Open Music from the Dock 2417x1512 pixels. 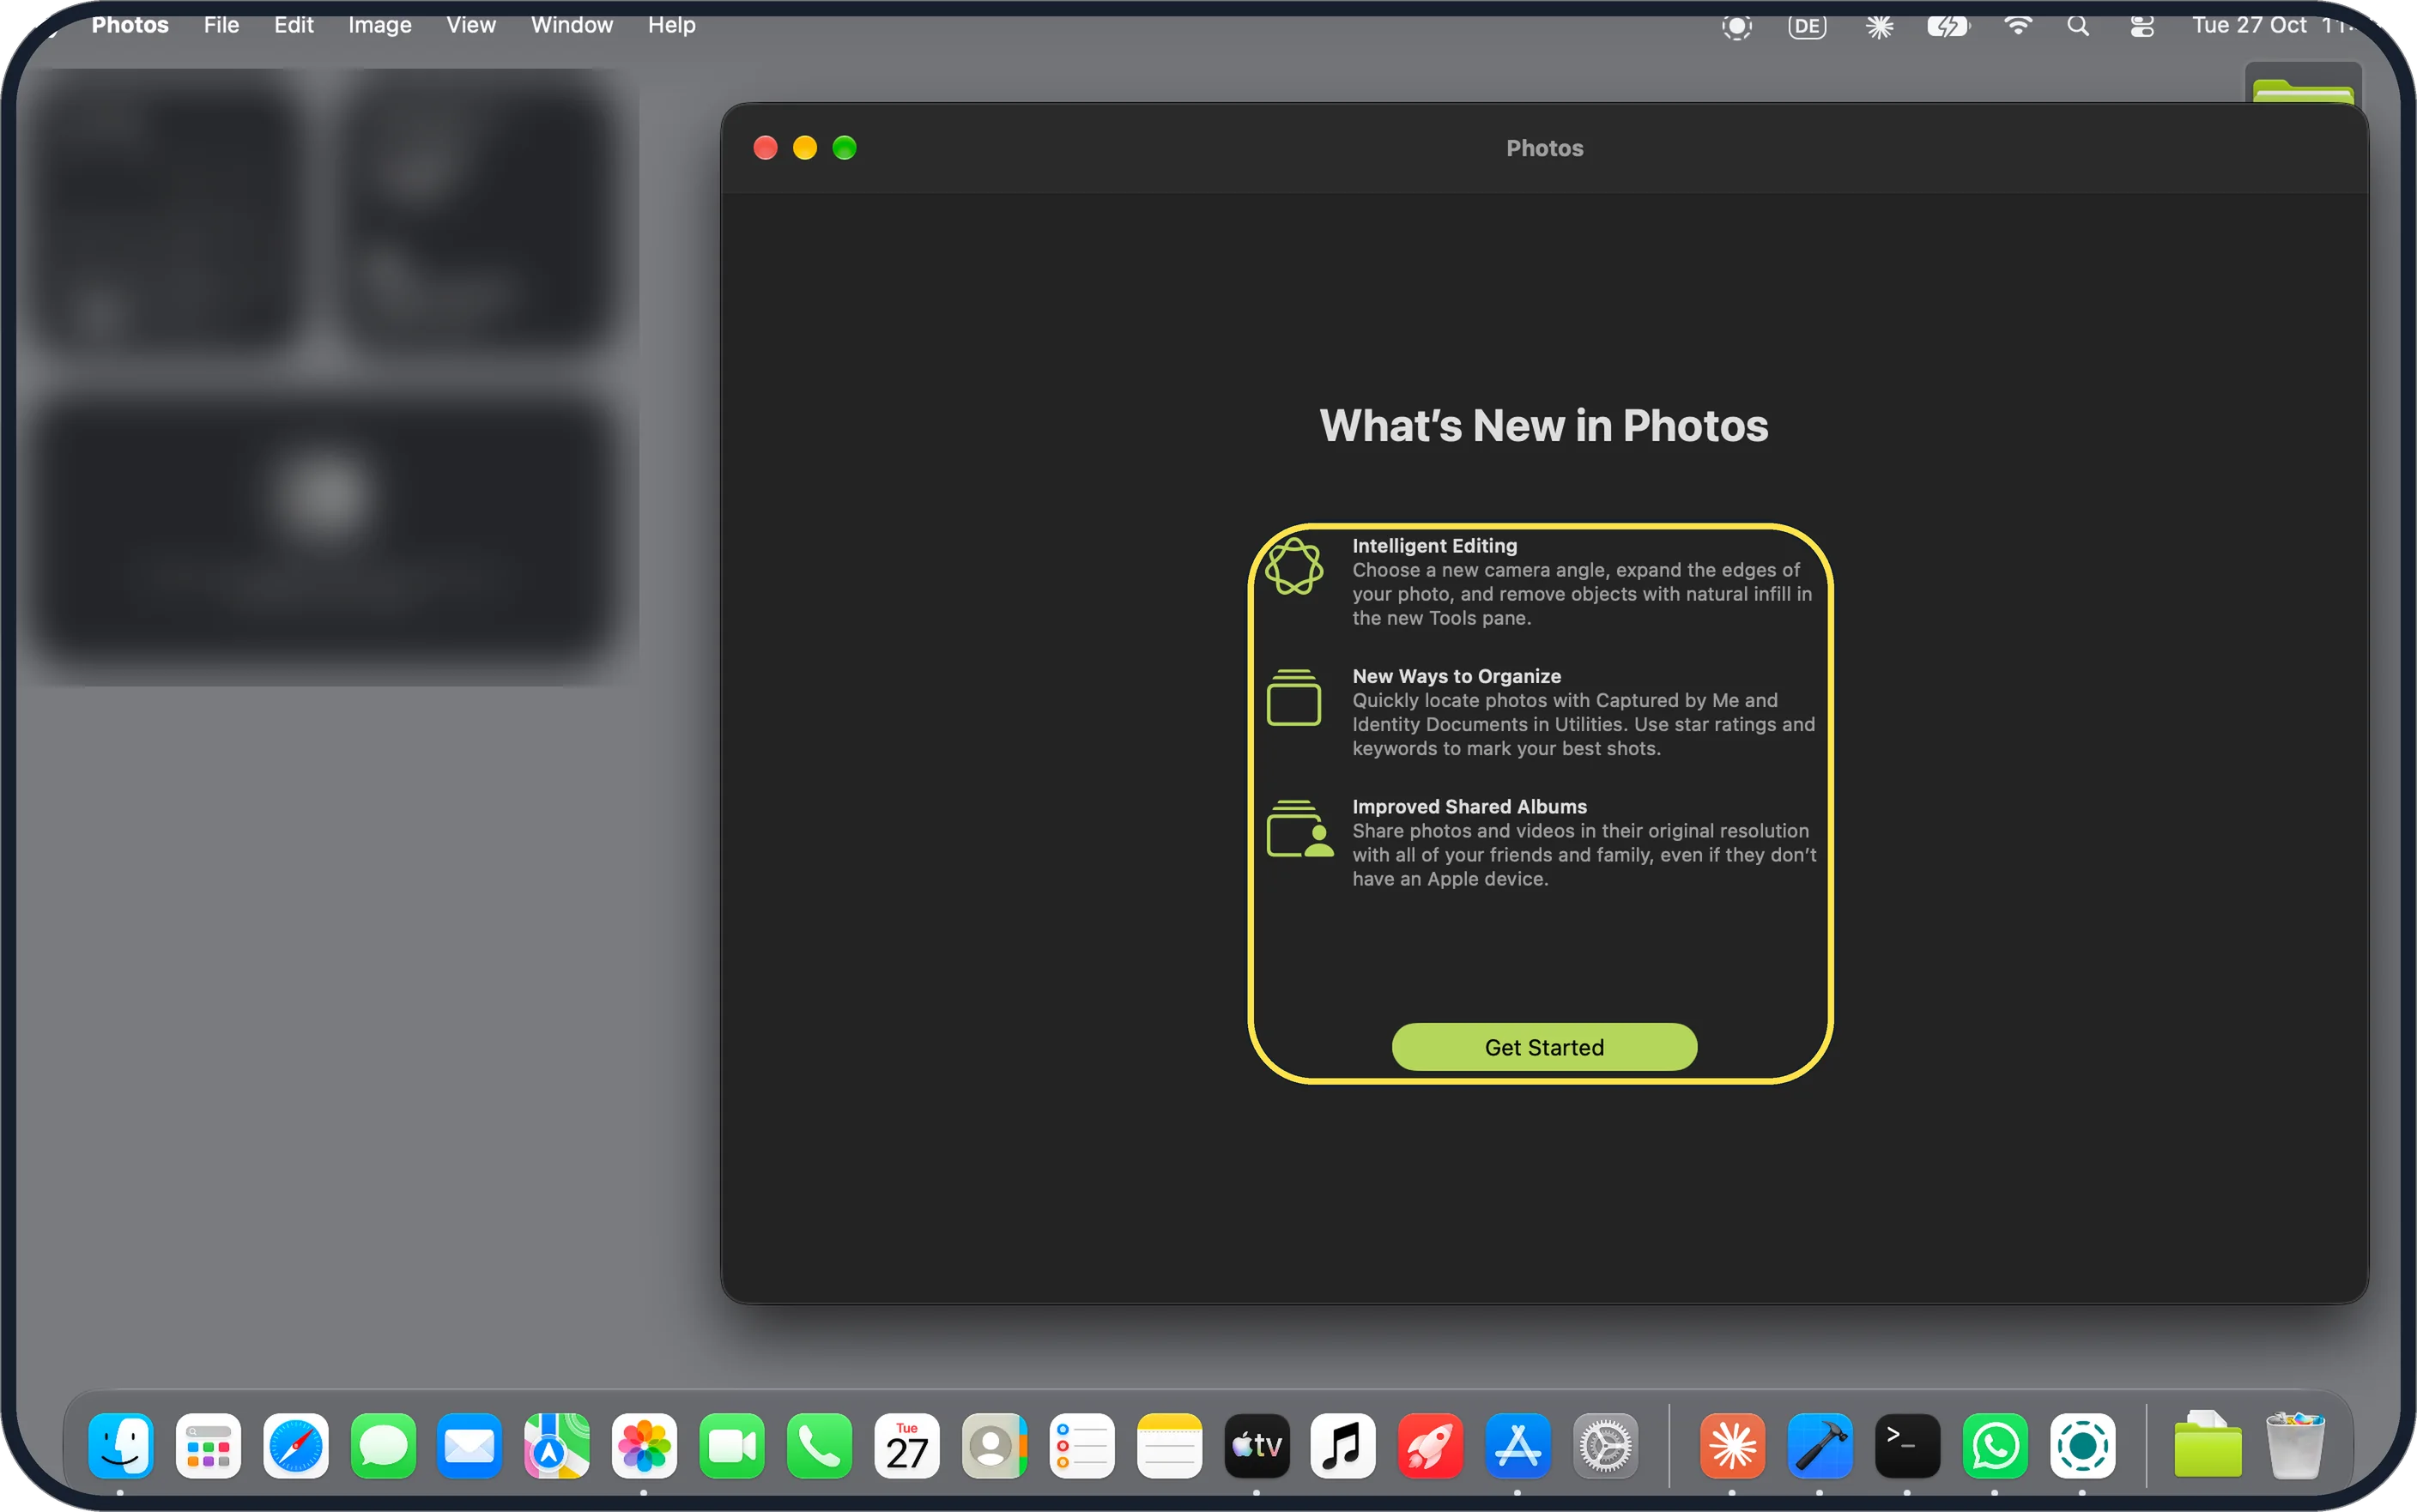click(x=1343, y=1446)
